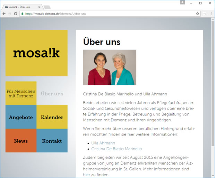The width and height of the screenshot is (215, 178).
Task: Close the mosa!k – Über uns tab
Action: tap(39, 7)
